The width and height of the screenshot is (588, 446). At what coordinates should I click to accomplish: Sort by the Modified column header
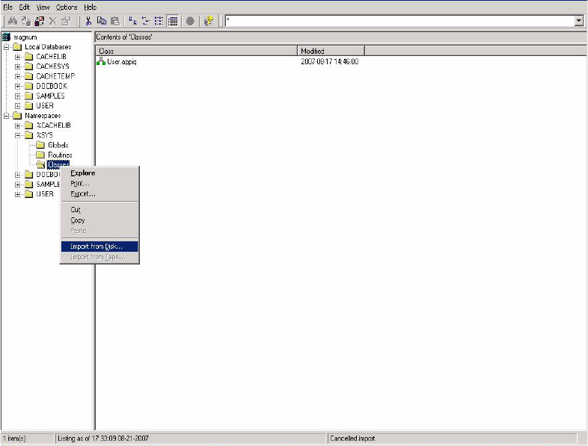pos(331,51)
